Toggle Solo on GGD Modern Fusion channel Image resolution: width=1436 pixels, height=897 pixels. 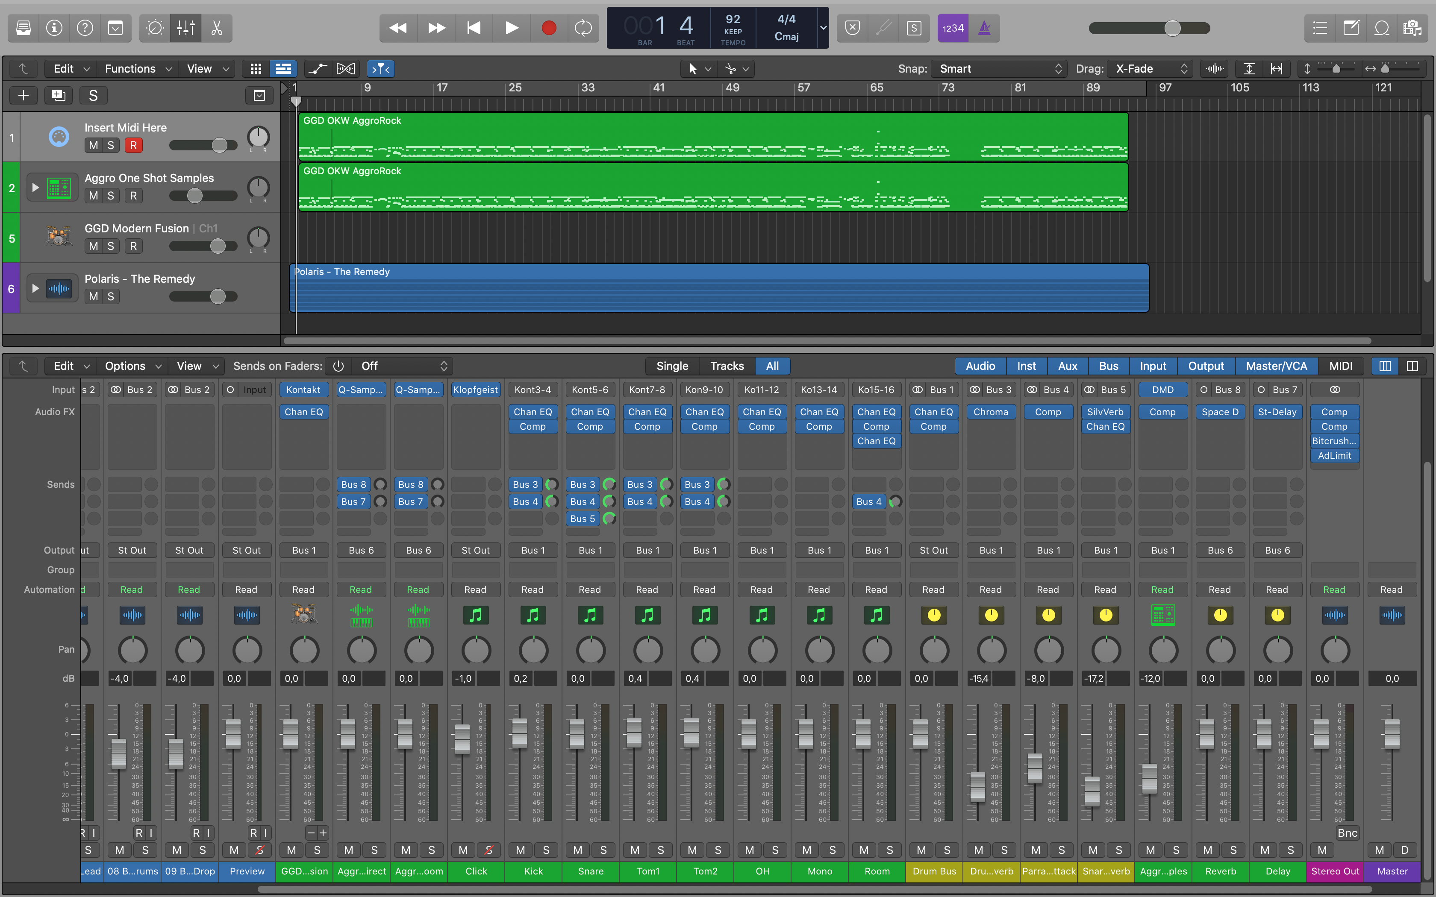pos(111,246)
